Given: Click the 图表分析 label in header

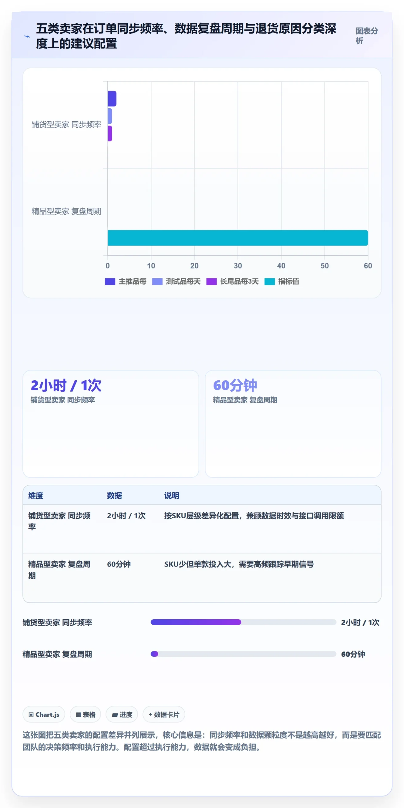Looking at the screenshot, I should point(366,36).
